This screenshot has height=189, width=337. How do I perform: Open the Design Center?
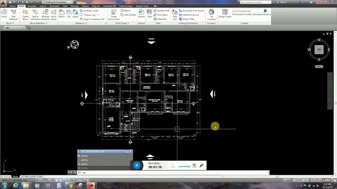(225, 13)
